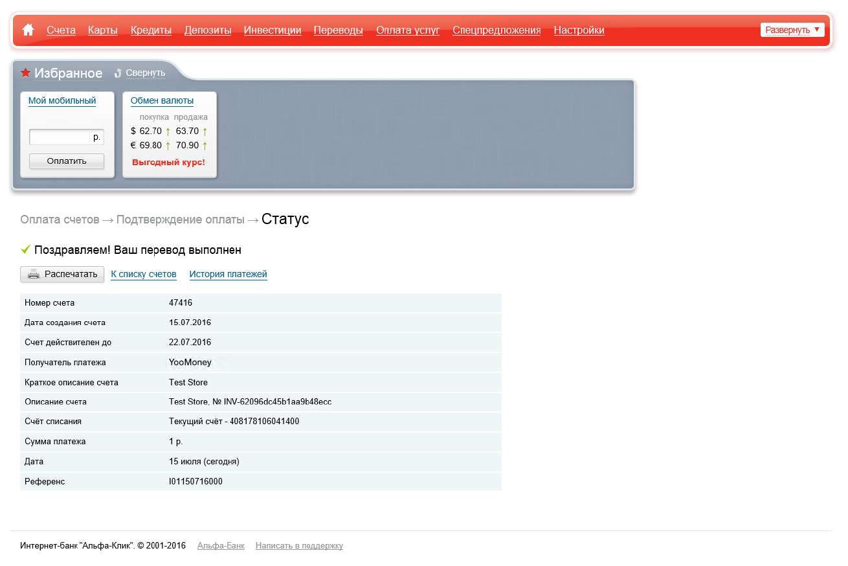Click Написать в поддержку footer link

click(299, 546)
